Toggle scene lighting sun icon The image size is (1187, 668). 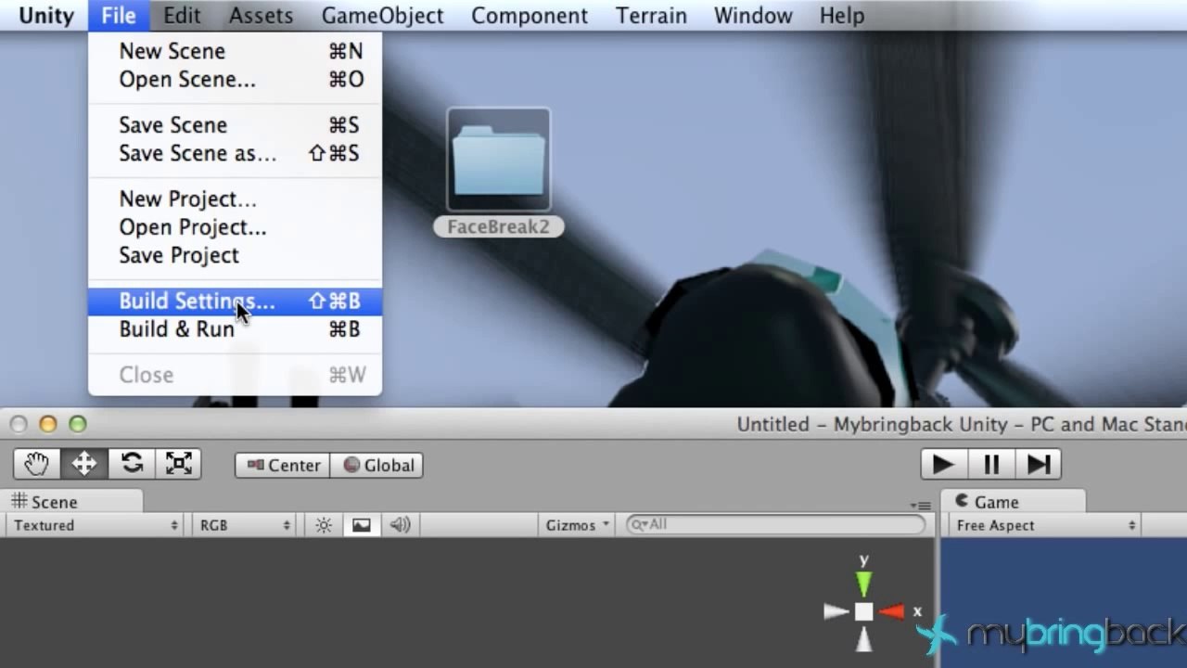coord(324,525)
